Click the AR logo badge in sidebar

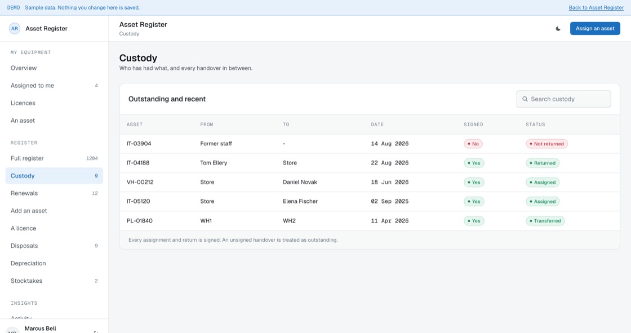pyautogui.click(x=15, y=29)
